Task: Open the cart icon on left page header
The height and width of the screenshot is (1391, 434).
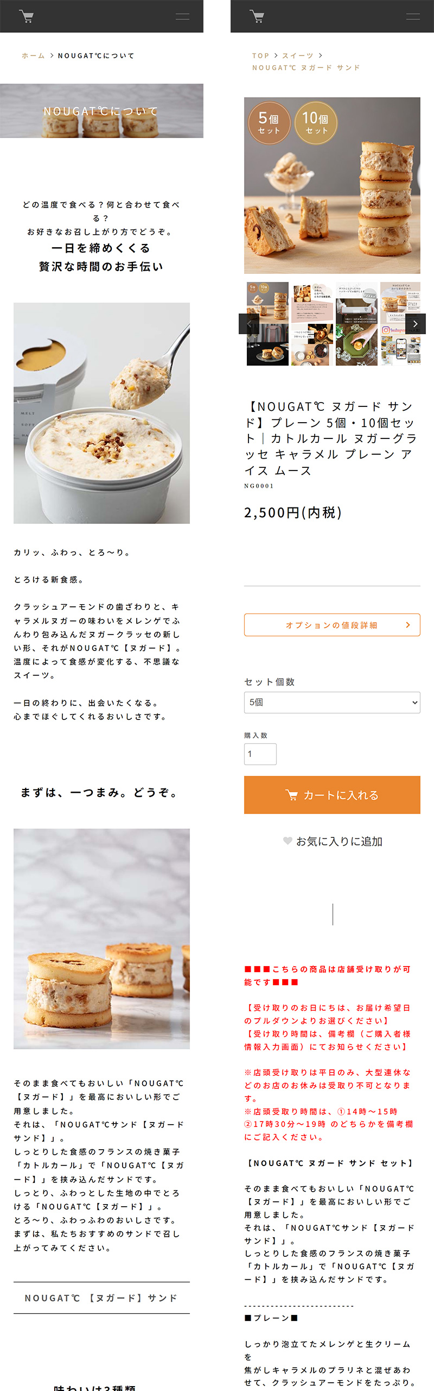Action: tap(26, 16)
